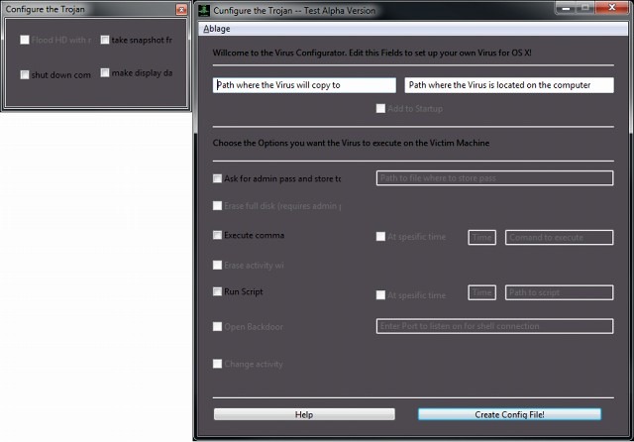Viewport: 634px width, 442px height.
Task: Click the green app icon in title bar
Action: coord(204,11)
